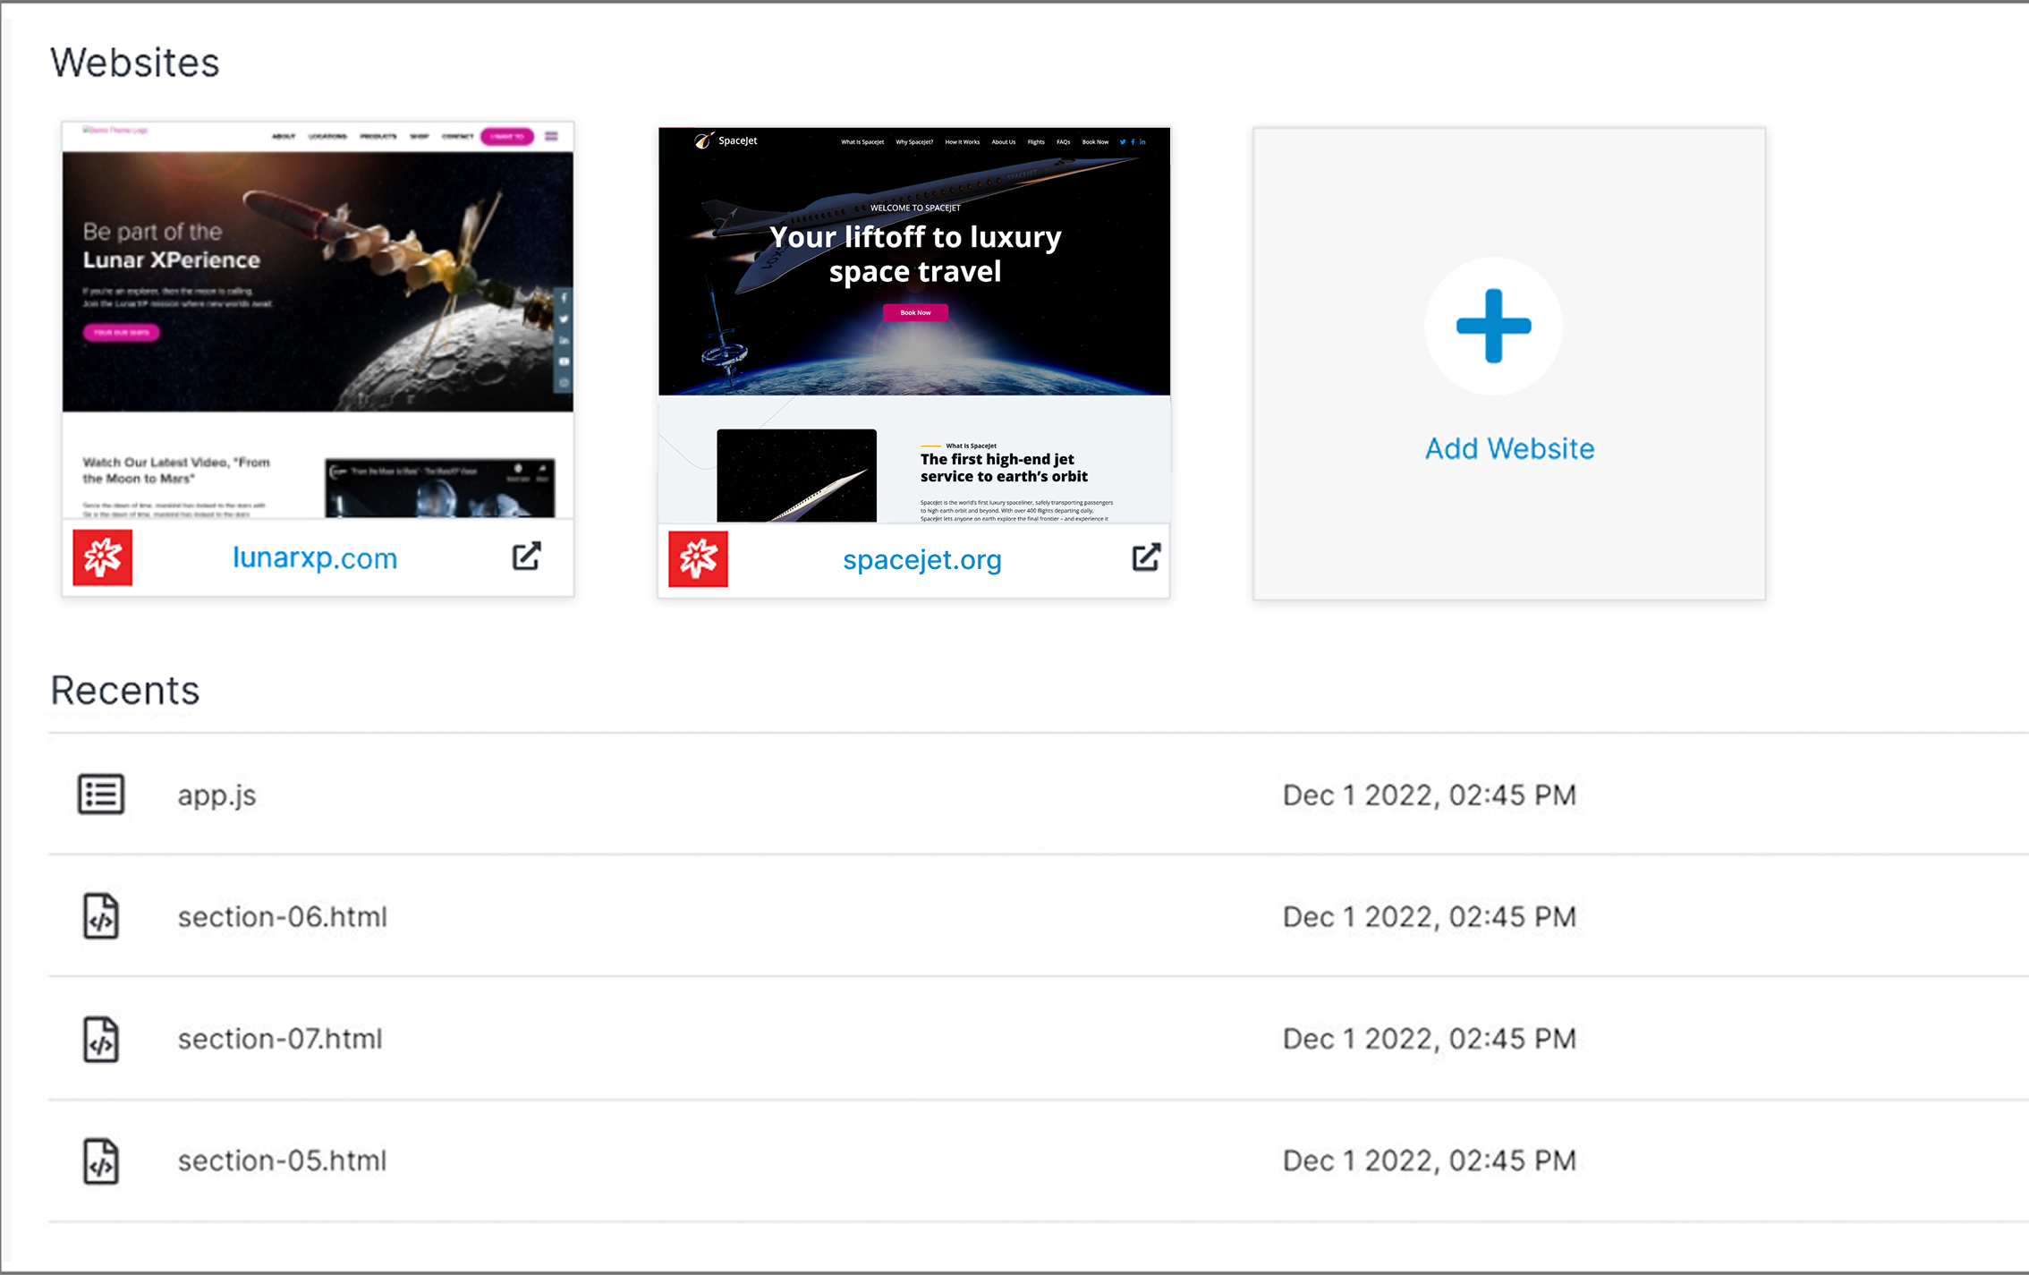
Task: Click the timestamp on the section-07.html row
Action: pos(1429,1039)
